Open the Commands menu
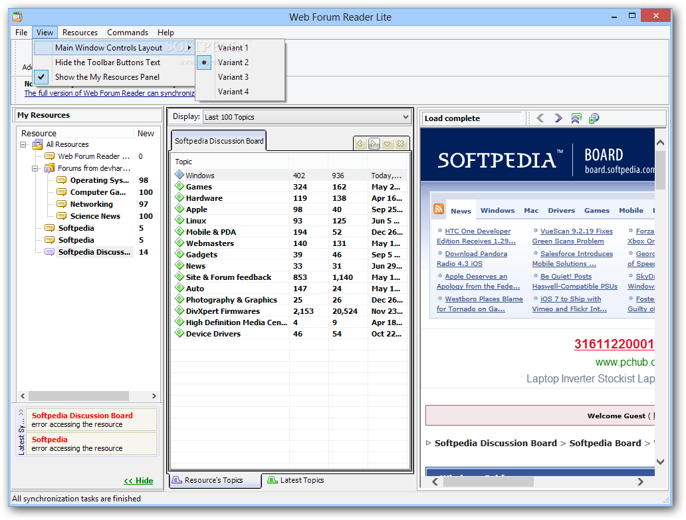 click(128, 33)
